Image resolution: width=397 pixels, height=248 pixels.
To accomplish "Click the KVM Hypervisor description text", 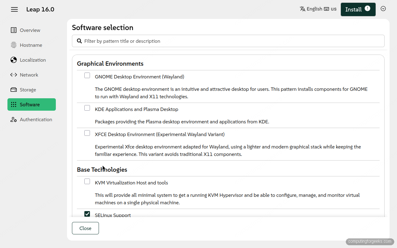I will tap(227, 199).
